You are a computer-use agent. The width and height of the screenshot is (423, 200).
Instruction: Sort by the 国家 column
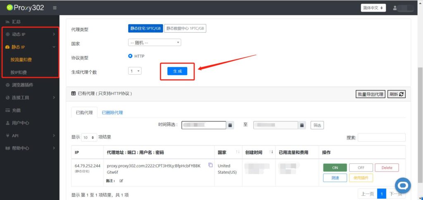tap(228, 152)
